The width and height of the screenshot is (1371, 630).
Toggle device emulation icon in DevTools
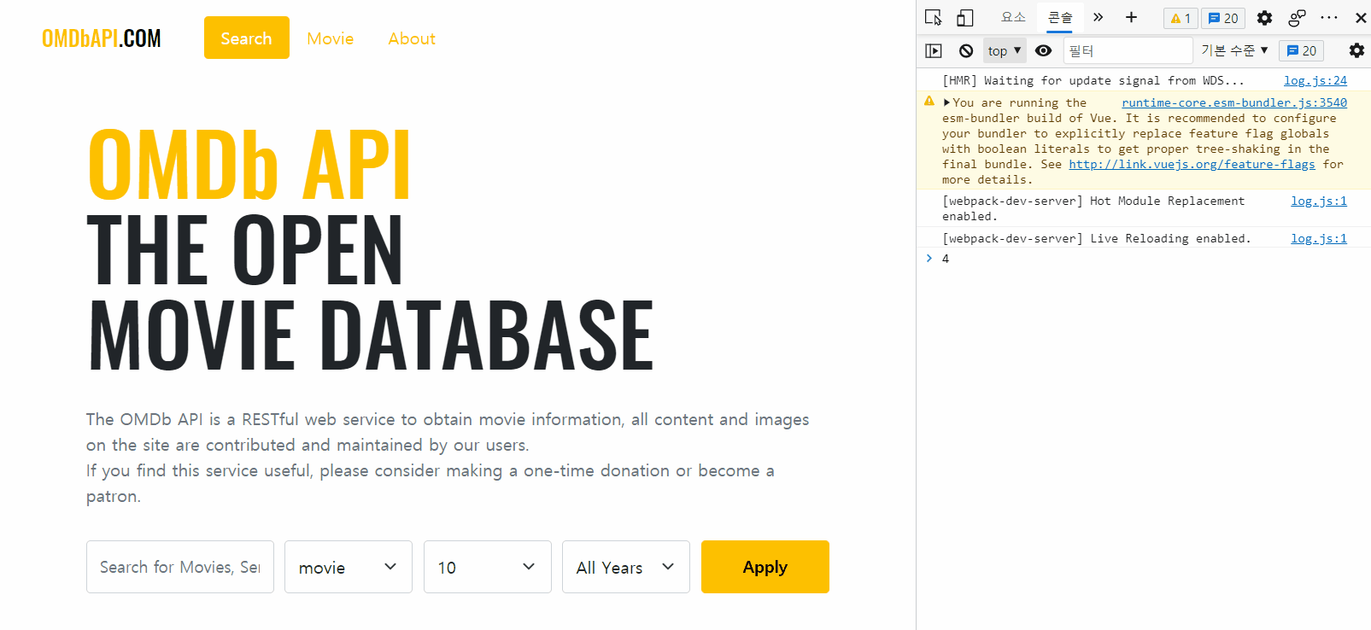[964, 18]
